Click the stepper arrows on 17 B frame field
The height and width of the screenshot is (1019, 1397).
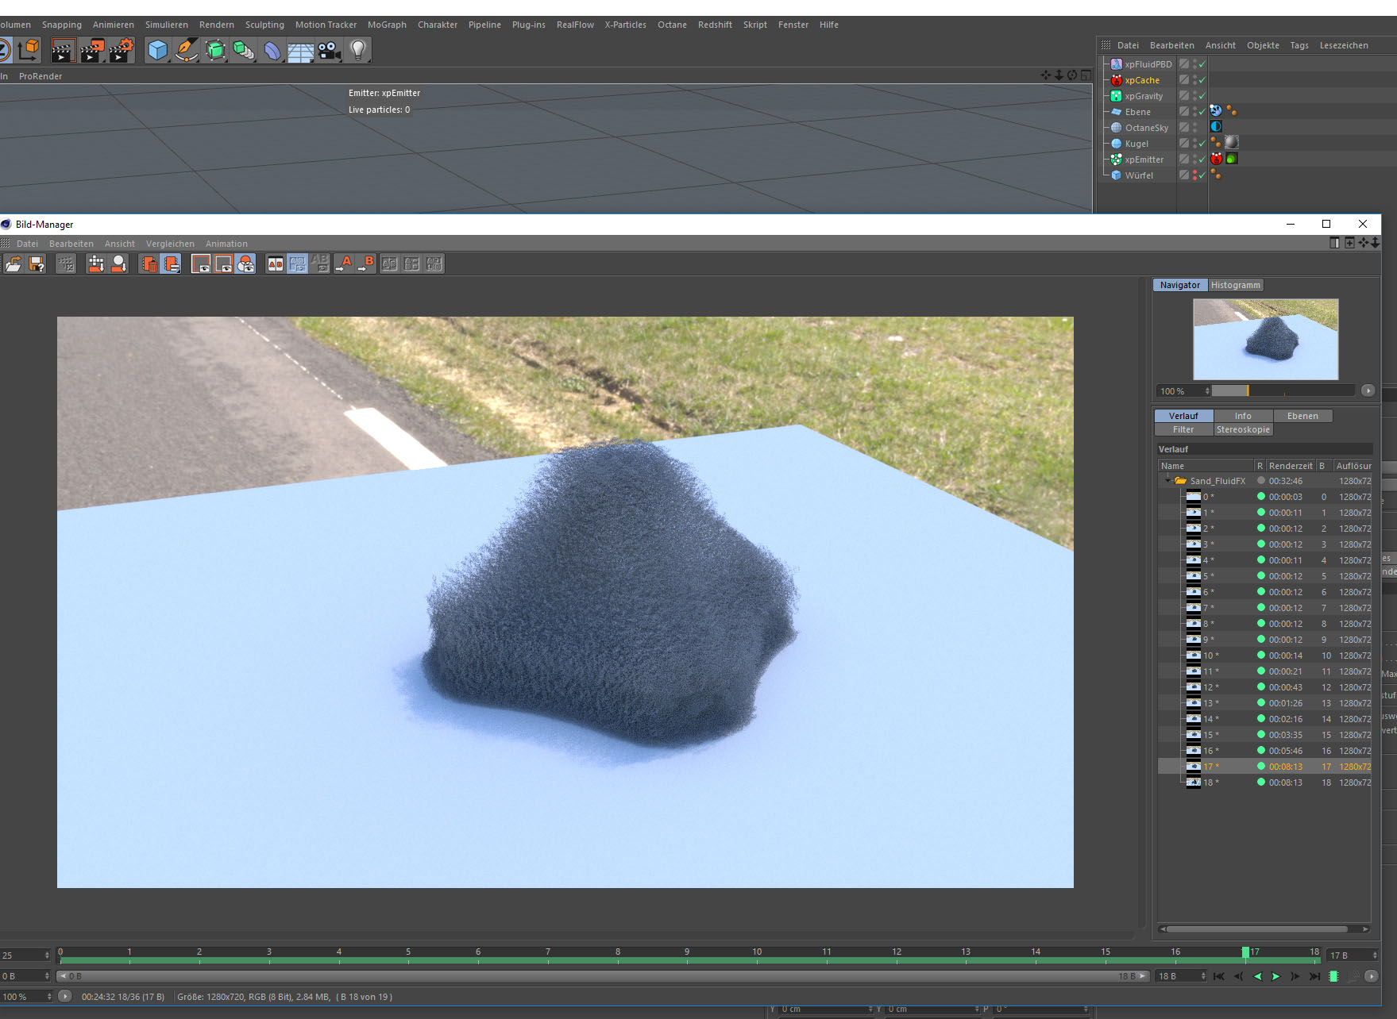(1375, 956)
